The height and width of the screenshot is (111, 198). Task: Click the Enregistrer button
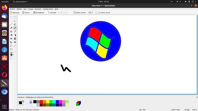tap(39, 13)
